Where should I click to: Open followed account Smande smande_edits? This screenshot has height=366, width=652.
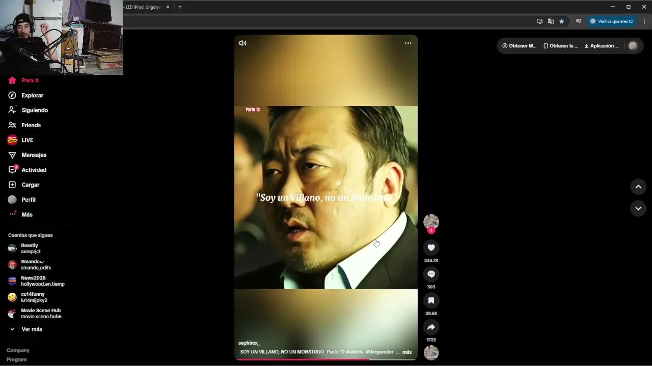click(36, 265)
